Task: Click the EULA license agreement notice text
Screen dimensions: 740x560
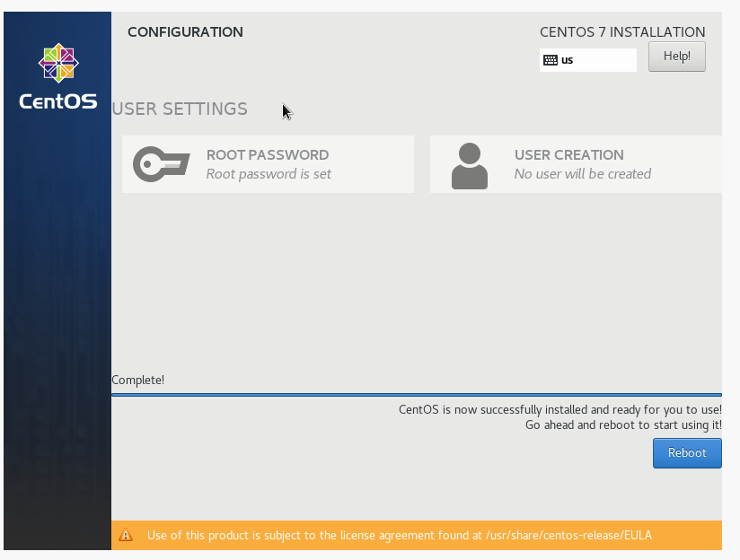Action: click(400, 536)
